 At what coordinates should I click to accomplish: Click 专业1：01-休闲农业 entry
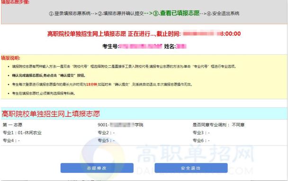[x=22, y=133]
